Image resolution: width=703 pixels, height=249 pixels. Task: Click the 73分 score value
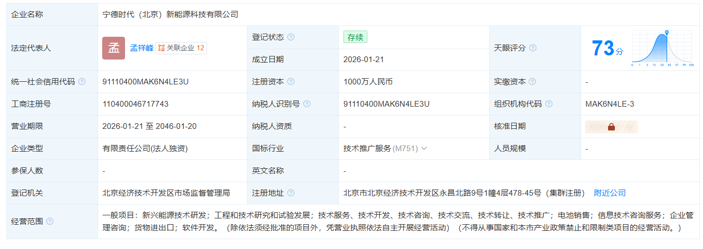pos(607,49)
